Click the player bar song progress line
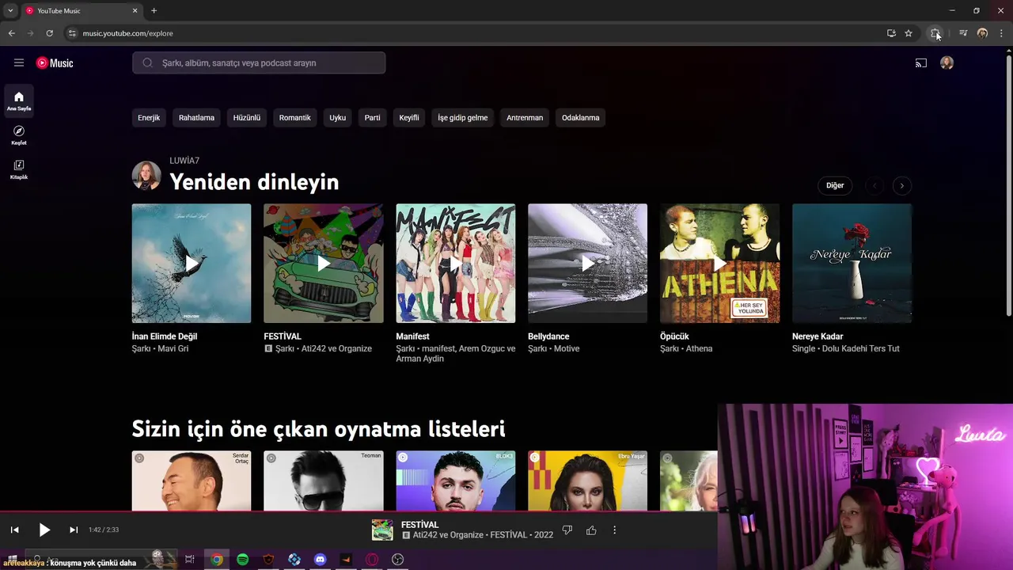Screen dimensions: 1013x570 pyautogui.click(x=359, y=512)
